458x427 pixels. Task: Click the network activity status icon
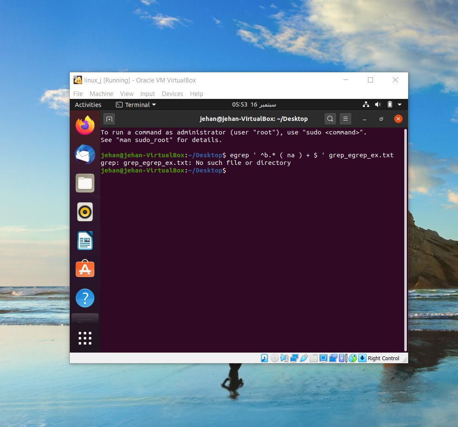(x=294, y=358)
